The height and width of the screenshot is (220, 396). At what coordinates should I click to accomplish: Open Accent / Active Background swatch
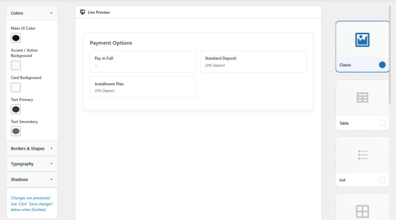pyautogui.click(x=16, y=65)
